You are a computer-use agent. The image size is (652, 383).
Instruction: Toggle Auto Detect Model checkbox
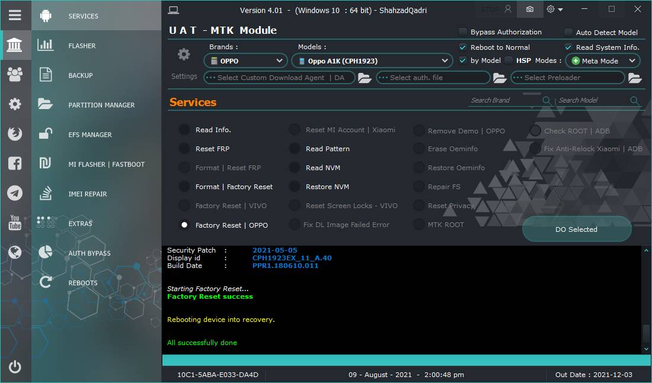click(x=568, y=33)
